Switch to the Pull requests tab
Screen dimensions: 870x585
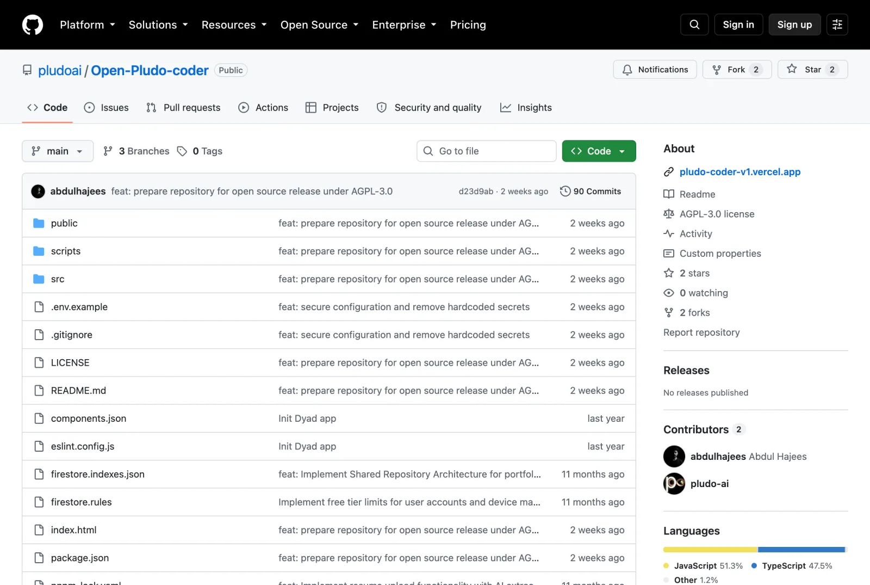coord(183,108)
